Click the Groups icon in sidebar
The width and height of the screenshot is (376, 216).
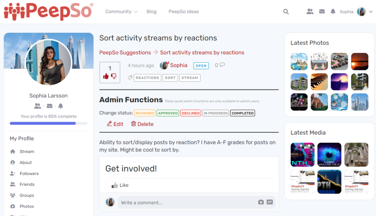pos(13,195)
